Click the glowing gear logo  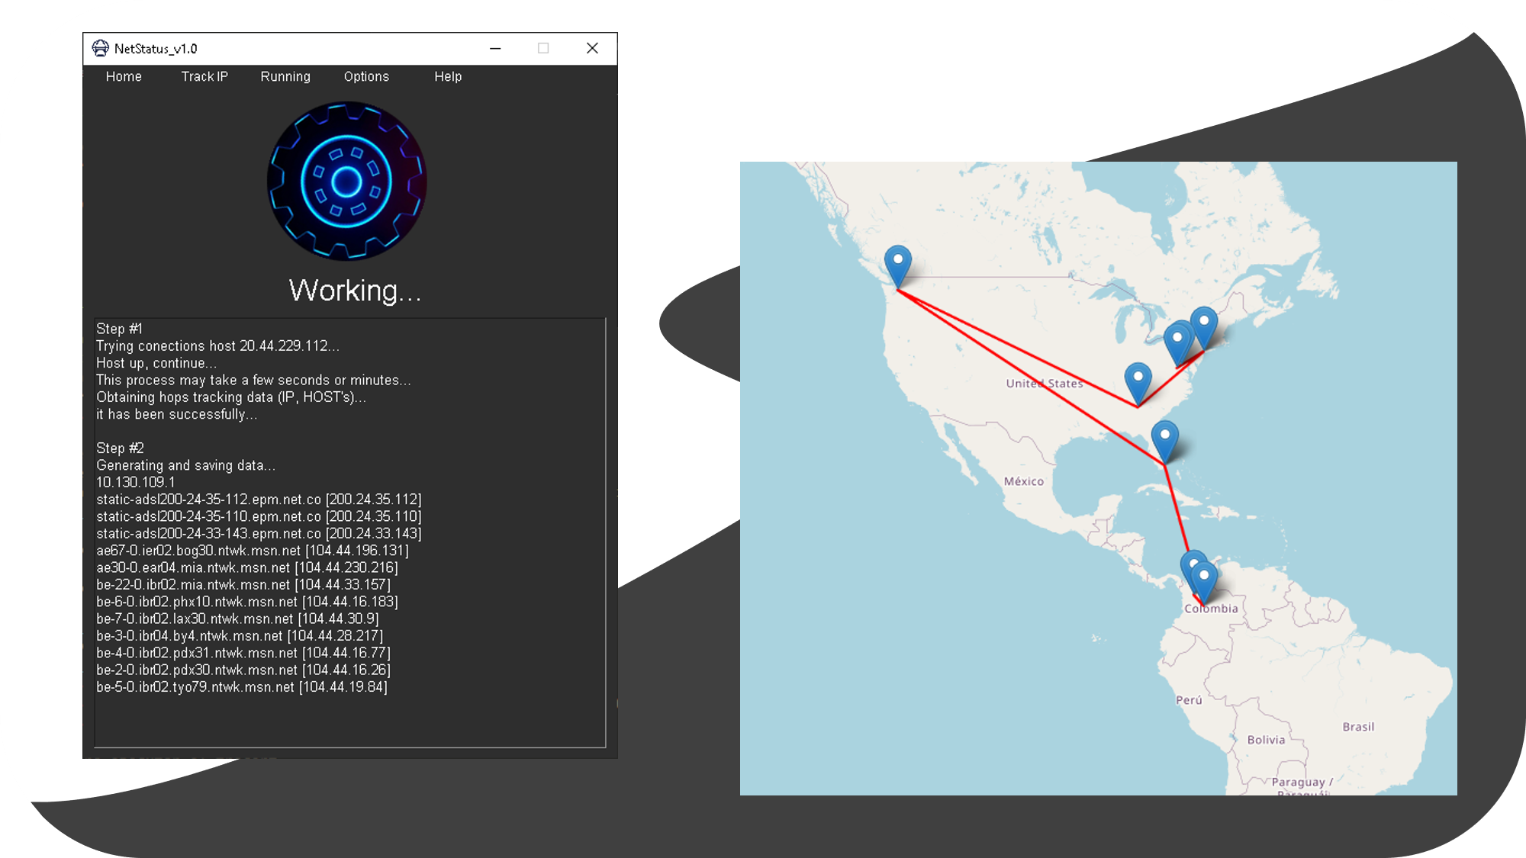[x=347, y=181]
